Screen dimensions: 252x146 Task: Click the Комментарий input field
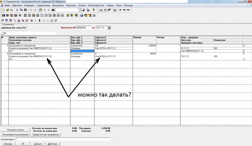tap(63, 139)
